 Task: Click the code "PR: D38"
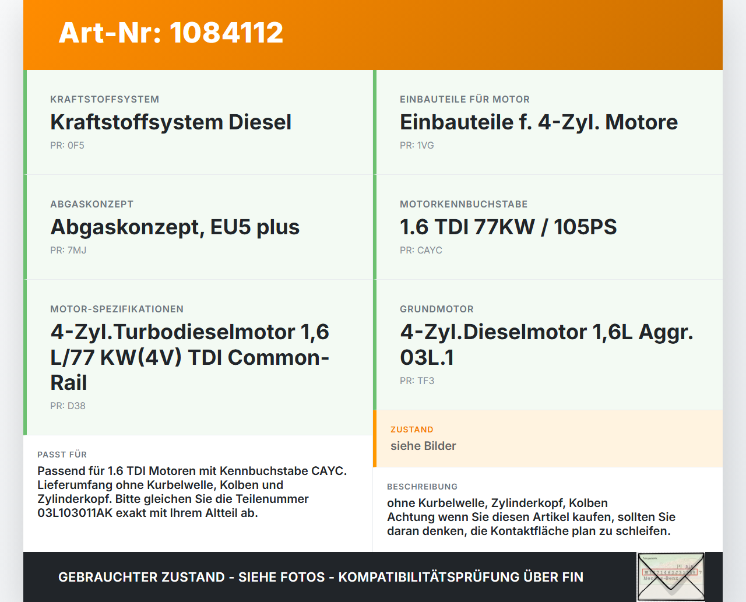point(68,406)
